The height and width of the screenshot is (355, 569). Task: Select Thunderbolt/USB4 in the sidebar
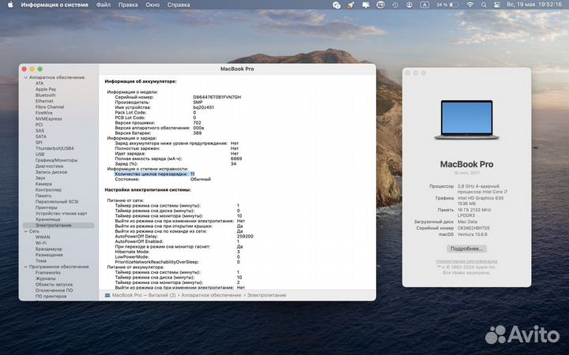pyautogui.click(x=55, y=148)
